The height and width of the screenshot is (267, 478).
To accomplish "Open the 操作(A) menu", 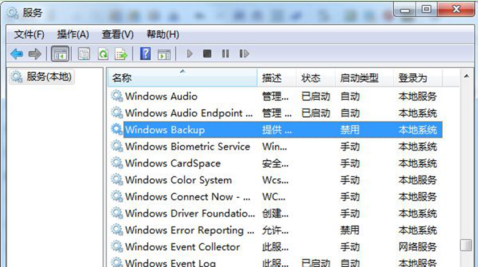I will (x=73, y=35).
